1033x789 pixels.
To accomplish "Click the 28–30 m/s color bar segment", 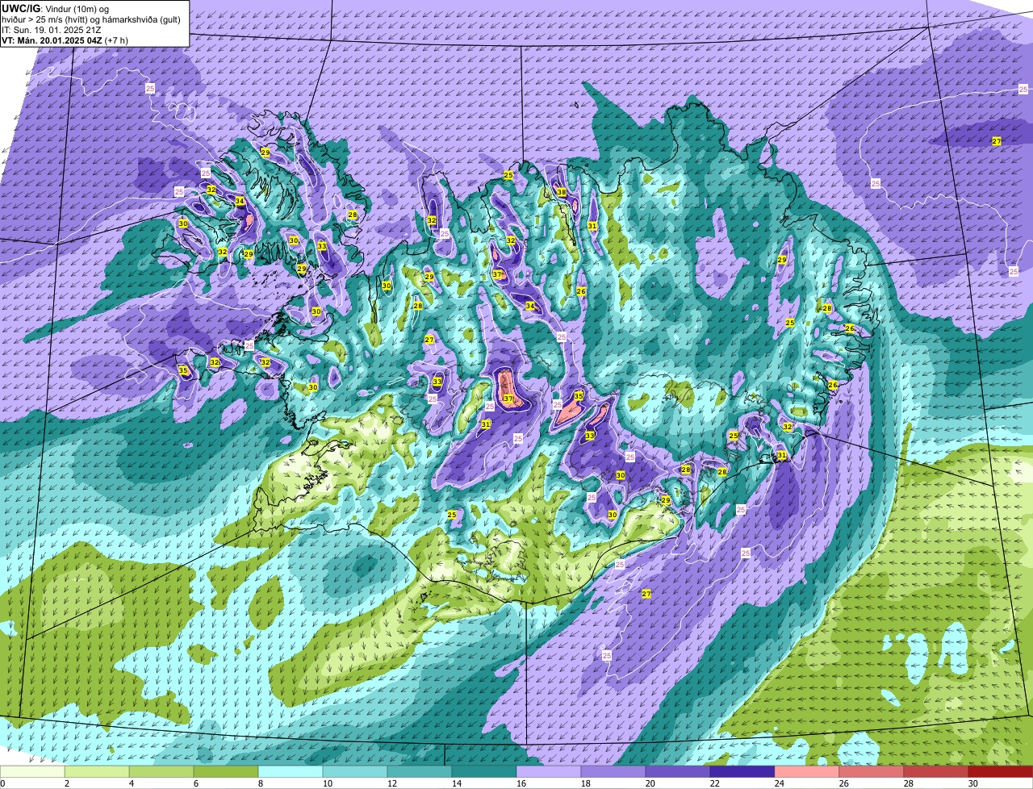I will [936, 772].
